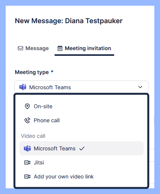Screen dimensions: 160x194
Task: Collapse the Meeting type dropdown chevron
Action: (x=140, y=87)
